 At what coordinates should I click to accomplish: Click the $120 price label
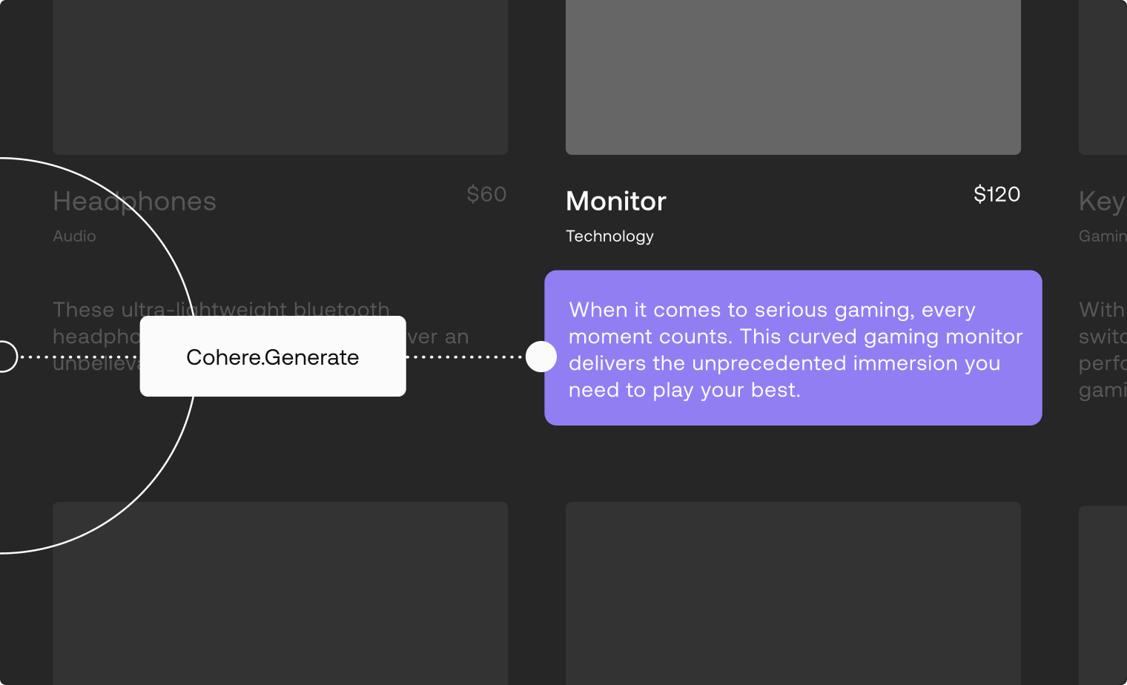[997, 194]
